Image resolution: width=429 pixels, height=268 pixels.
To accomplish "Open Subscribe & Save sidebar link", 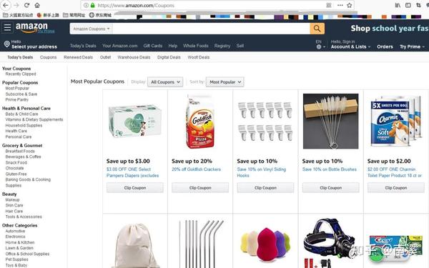I will pos(21,94).
